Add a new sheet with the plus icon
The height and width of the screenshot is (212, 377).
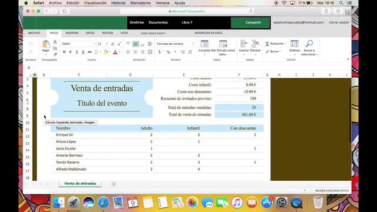[x=114, y=184]
